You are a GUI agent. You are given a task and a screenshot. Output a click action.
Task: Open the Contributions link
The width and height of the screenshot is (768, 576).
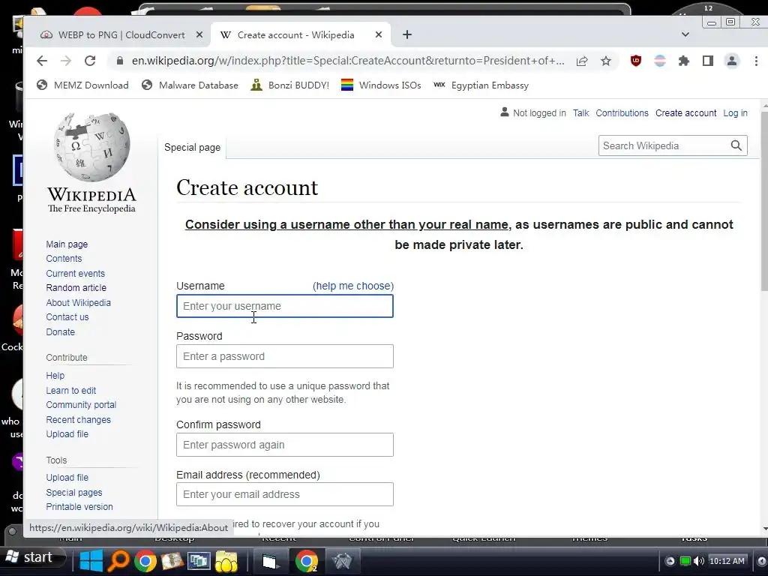622,113
